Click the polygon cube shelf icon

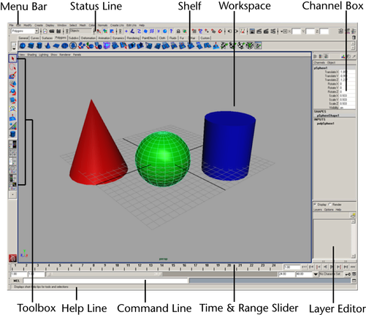pos(31,45)
